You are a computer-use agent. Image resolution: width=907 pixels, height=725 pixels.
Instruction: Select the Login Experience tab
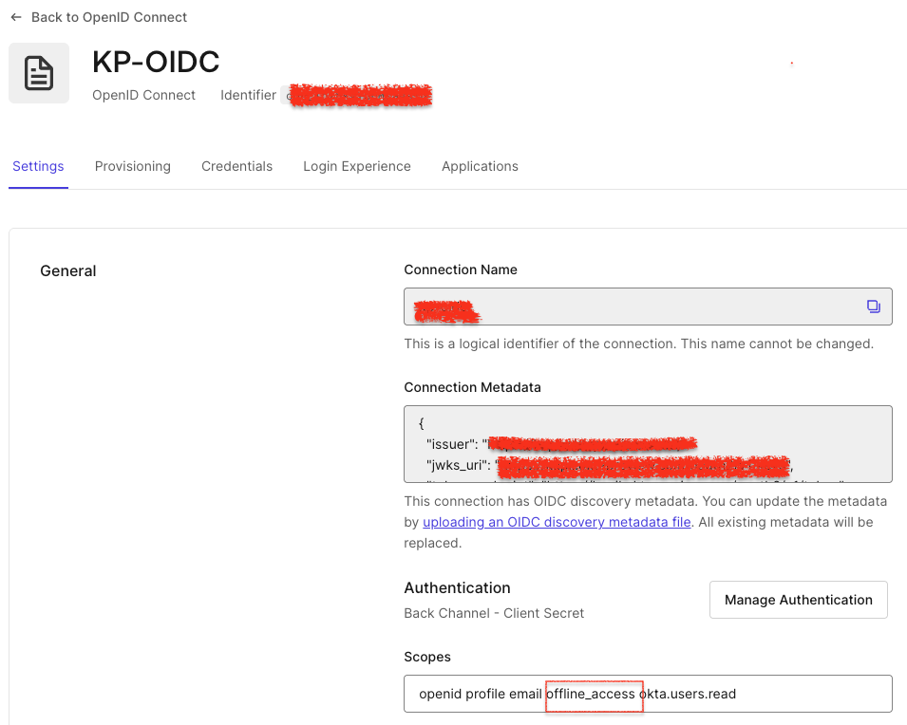point(356,166)
